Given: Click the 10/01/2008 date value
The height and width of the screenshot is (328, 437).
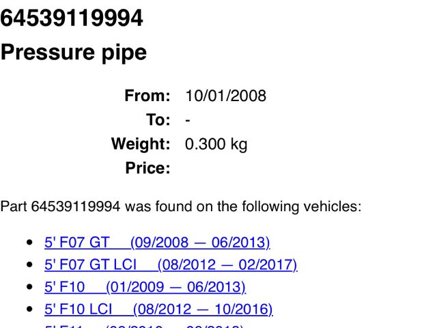Looking at the screenshot, I should point(225,96).
